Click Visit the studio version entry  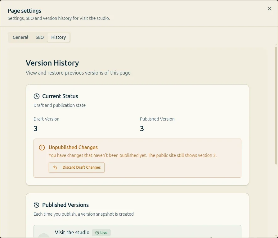[x=137, y=231]
